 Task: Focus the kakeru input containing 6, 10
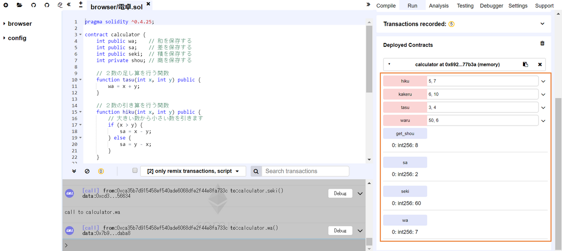click(x=483, y=94)
